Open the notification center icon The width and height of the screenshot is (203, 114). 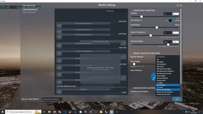coord(200,112)
